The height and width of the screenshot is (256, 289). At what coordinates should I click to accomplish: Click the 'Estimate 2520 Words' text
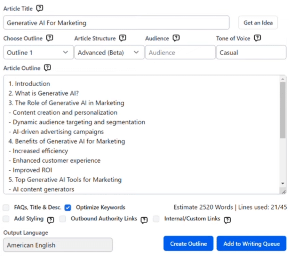tap(203, 207)
